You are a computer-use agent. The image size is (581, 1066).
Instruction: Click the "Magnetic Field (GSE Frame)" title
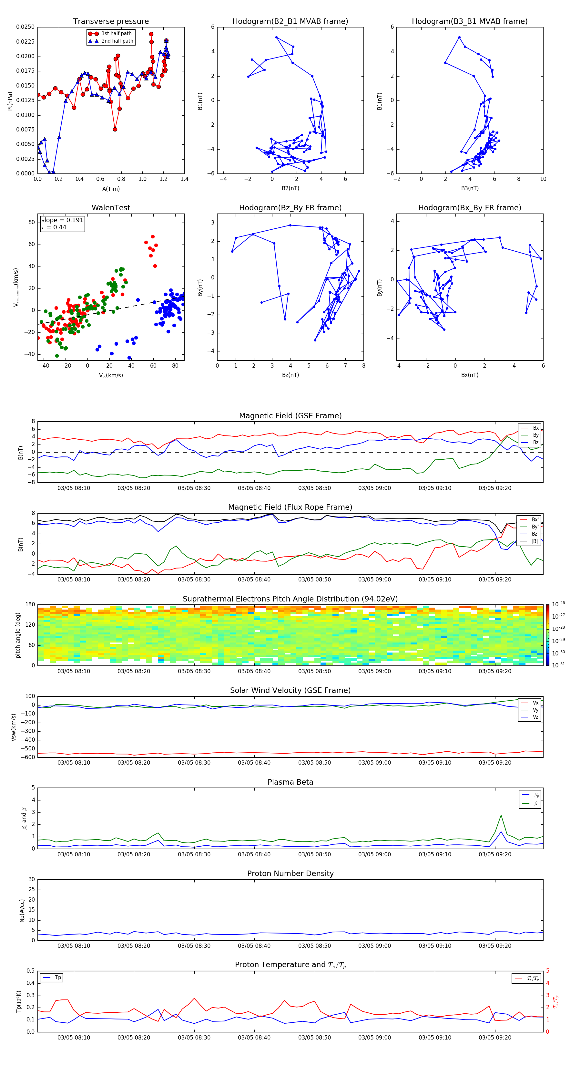click(x=290, y=416)
